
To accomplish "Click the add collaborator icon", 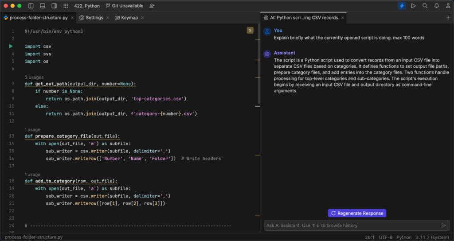I will 153,6.
